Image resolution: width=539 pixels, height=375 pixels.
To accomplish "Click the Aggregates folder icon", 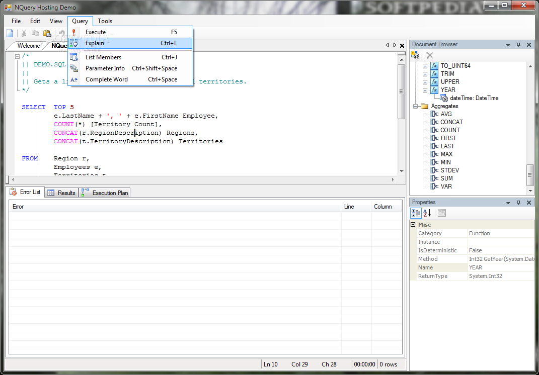I will tap(425, 106).
